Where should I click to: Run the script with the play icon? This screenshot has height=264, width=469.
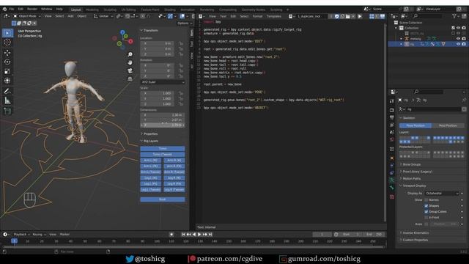(360, 16)
